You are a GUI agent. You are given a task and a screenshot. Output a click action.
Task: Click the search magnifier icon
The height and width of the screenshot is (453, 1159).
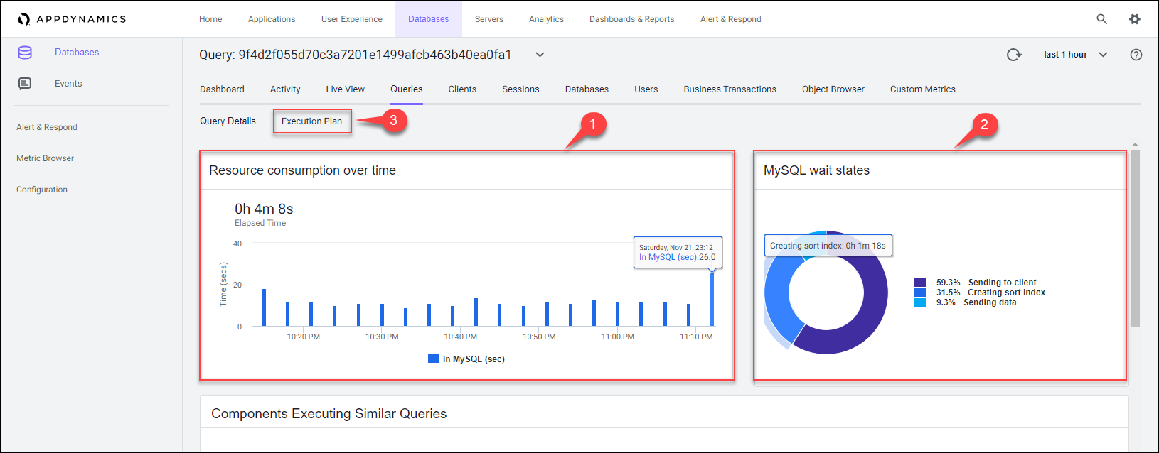[1101, 19]
